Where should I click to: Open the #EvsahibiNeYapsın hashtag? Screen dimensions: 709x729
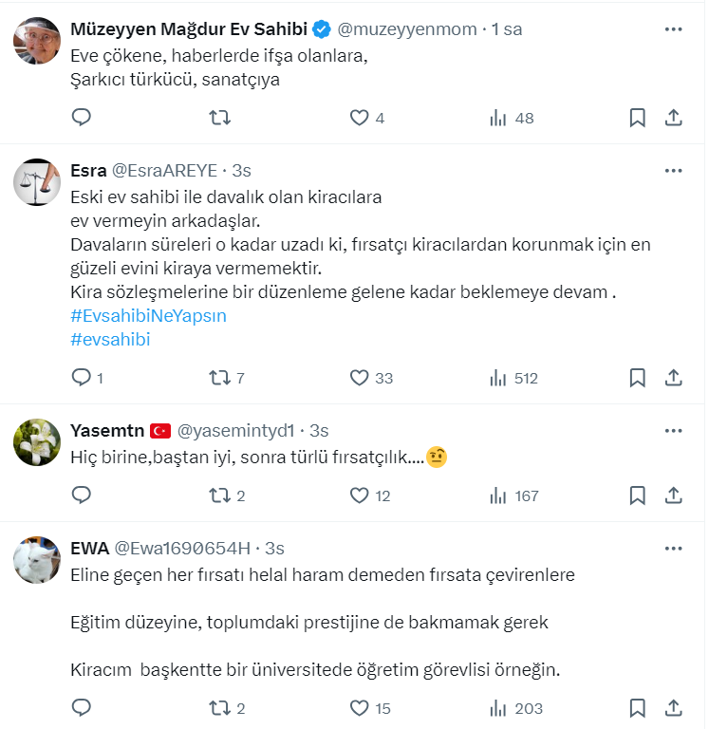[x=149, y=316]
